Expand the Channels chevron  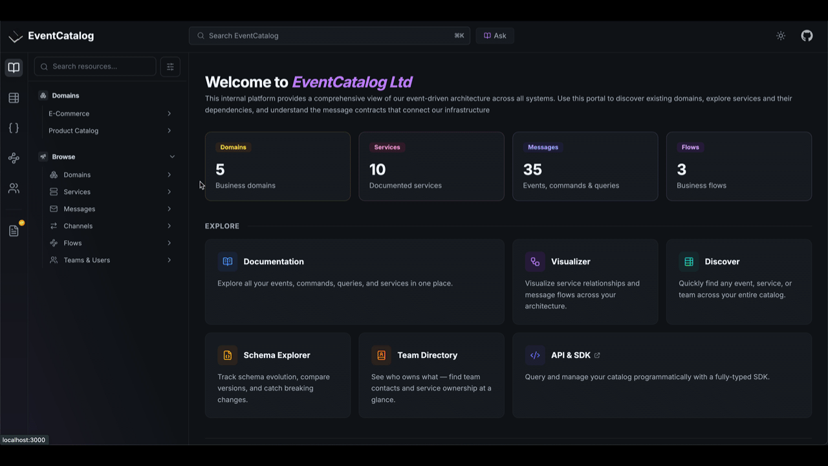tap(169, 226)
